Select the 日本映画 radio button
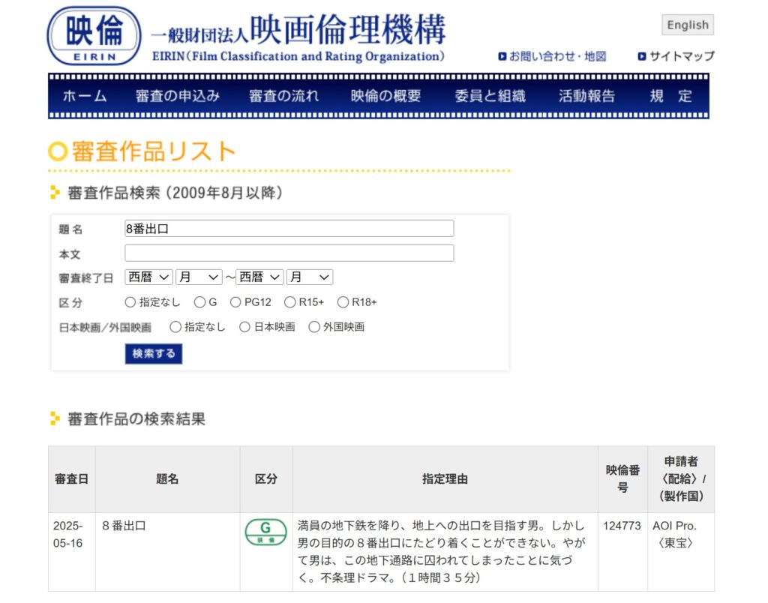The width and height of the screenshot is (768, 603). click(x=245, y=327)
